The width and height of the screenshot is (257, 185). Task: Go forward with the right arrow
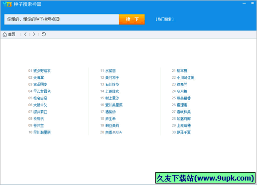[34, 34]
